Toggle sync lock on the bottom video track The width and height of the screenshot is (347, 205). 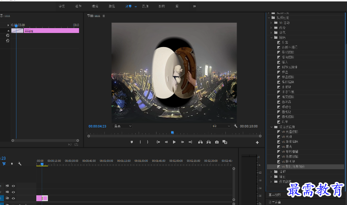7,198
